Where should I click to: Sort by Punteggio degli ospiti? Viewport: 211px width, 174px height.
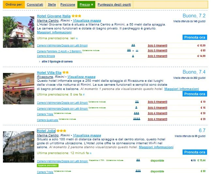point(114,5)
